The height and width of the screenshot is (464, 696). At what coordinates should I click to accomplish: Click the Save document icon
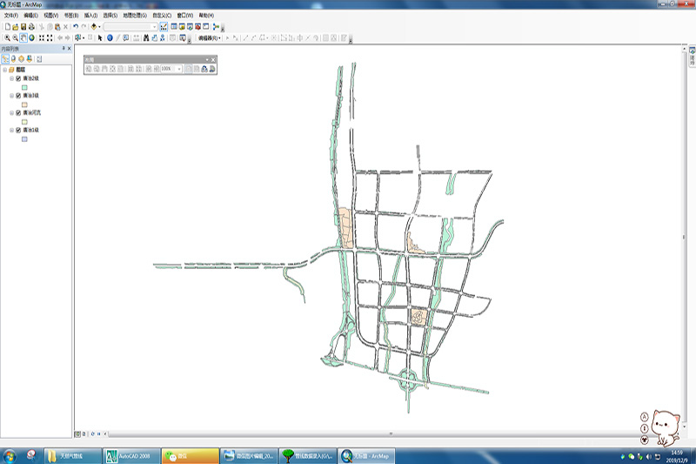pos(23,27)
